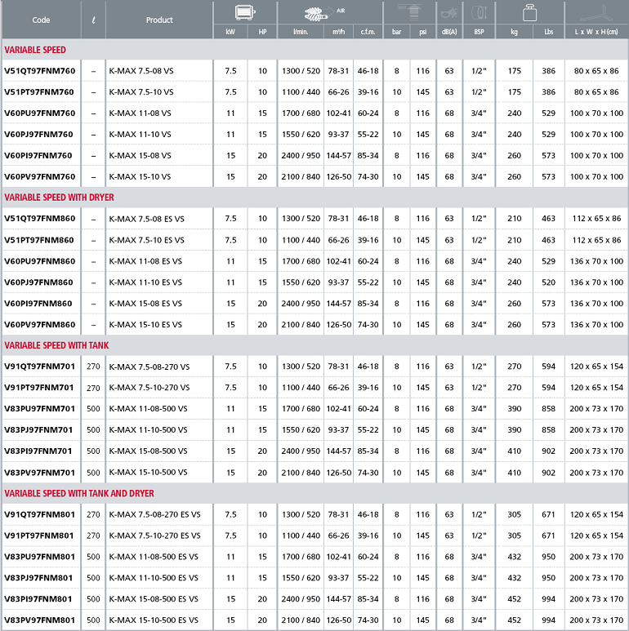The height and width of the screenshot is (631, 629).
Task: Click the 'Code' column header
Action: pos(41,20)
